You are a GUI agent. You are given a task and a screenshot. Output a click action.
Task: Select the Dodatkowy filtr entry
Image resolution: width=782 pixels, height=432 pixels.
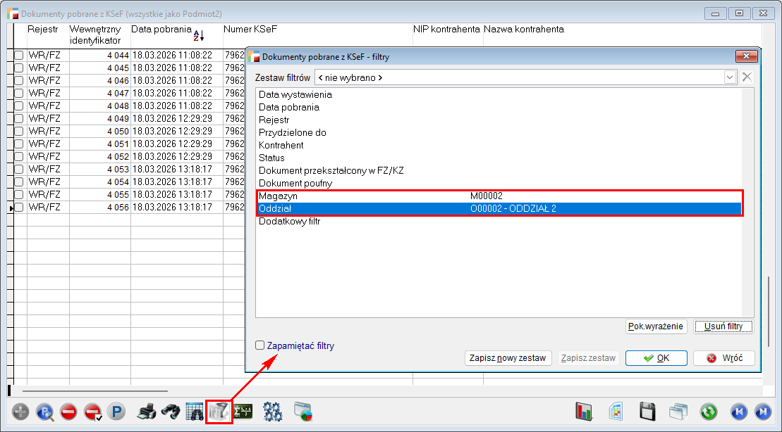(x=290, y=222)
